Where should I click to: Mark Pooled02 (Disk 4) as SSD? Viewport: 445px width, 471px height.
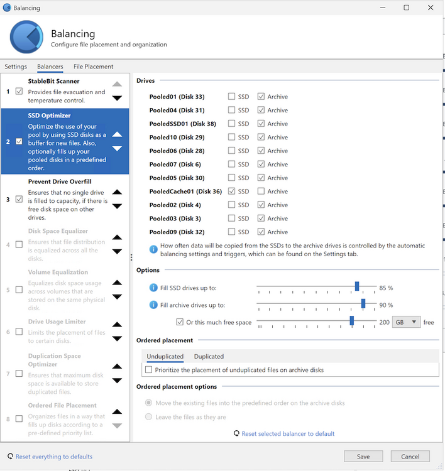tap(231, 205)
